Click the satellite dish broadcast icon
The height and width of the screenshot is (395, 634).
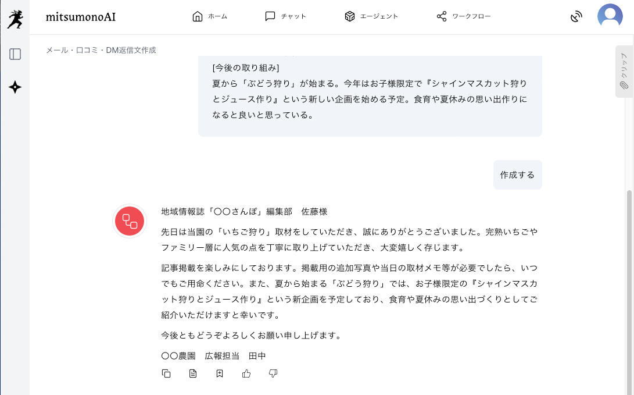click(x=576, y=16)
